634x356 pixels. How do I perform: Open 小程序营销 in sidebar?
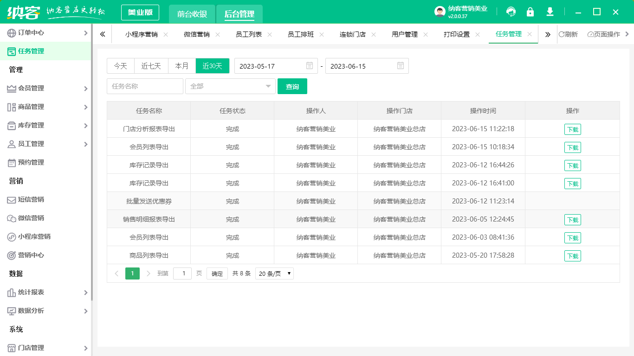pos(45,236)
